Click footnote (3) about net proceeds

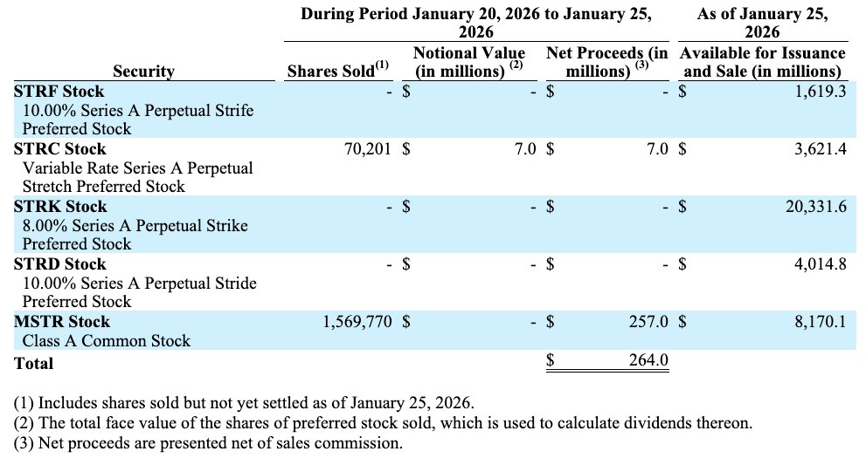coord(209,442)
